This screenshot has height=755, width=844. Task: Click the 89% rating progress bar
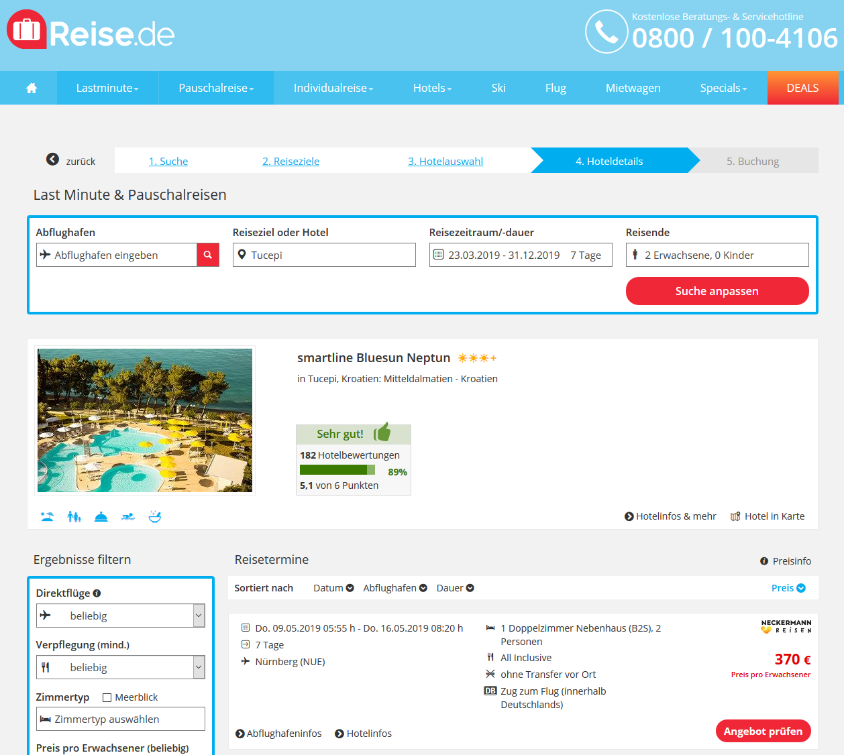pyautogui.click(x=337, y=470)
